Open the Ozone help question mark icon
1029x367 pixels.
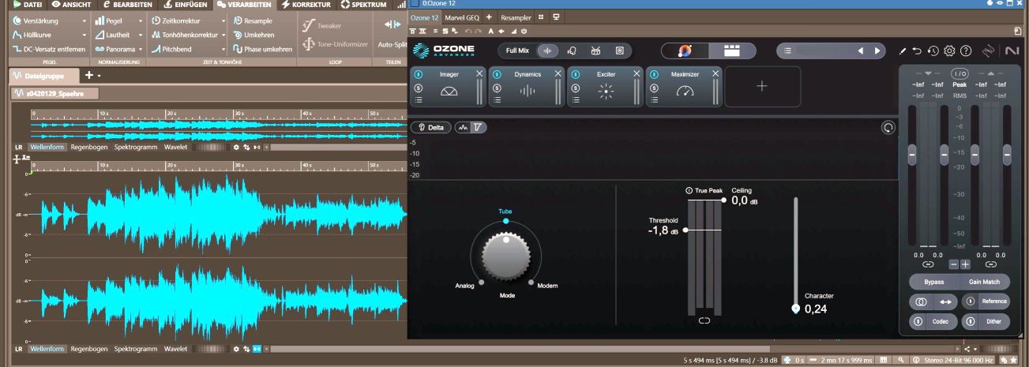pos(965,51)
